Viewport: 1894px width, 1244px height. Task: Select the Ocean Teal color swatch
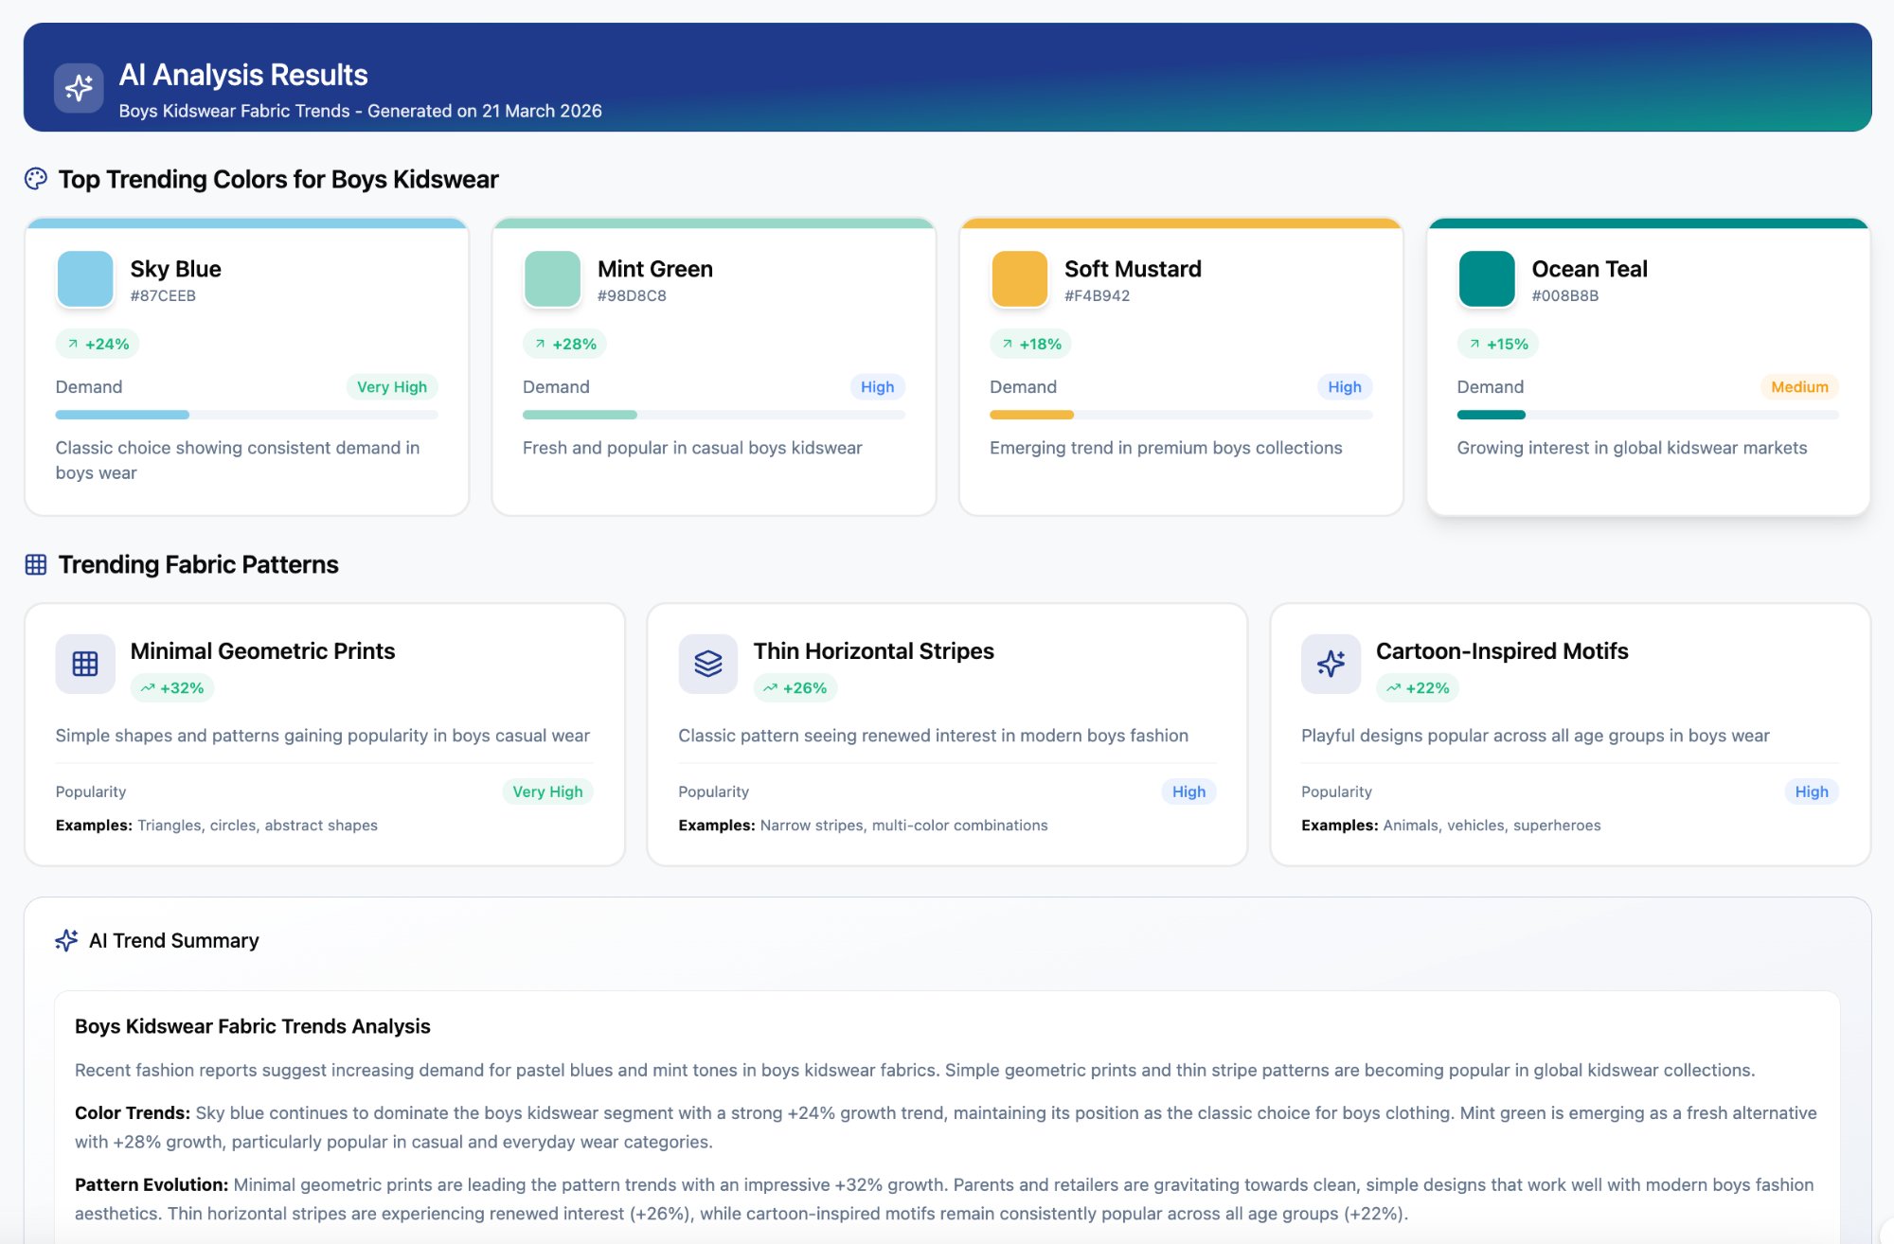[x=1486, y=278]
